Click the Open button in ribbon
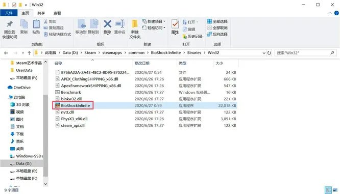The image size is (340, 194). pyautogui.click(x=190, y=22)
